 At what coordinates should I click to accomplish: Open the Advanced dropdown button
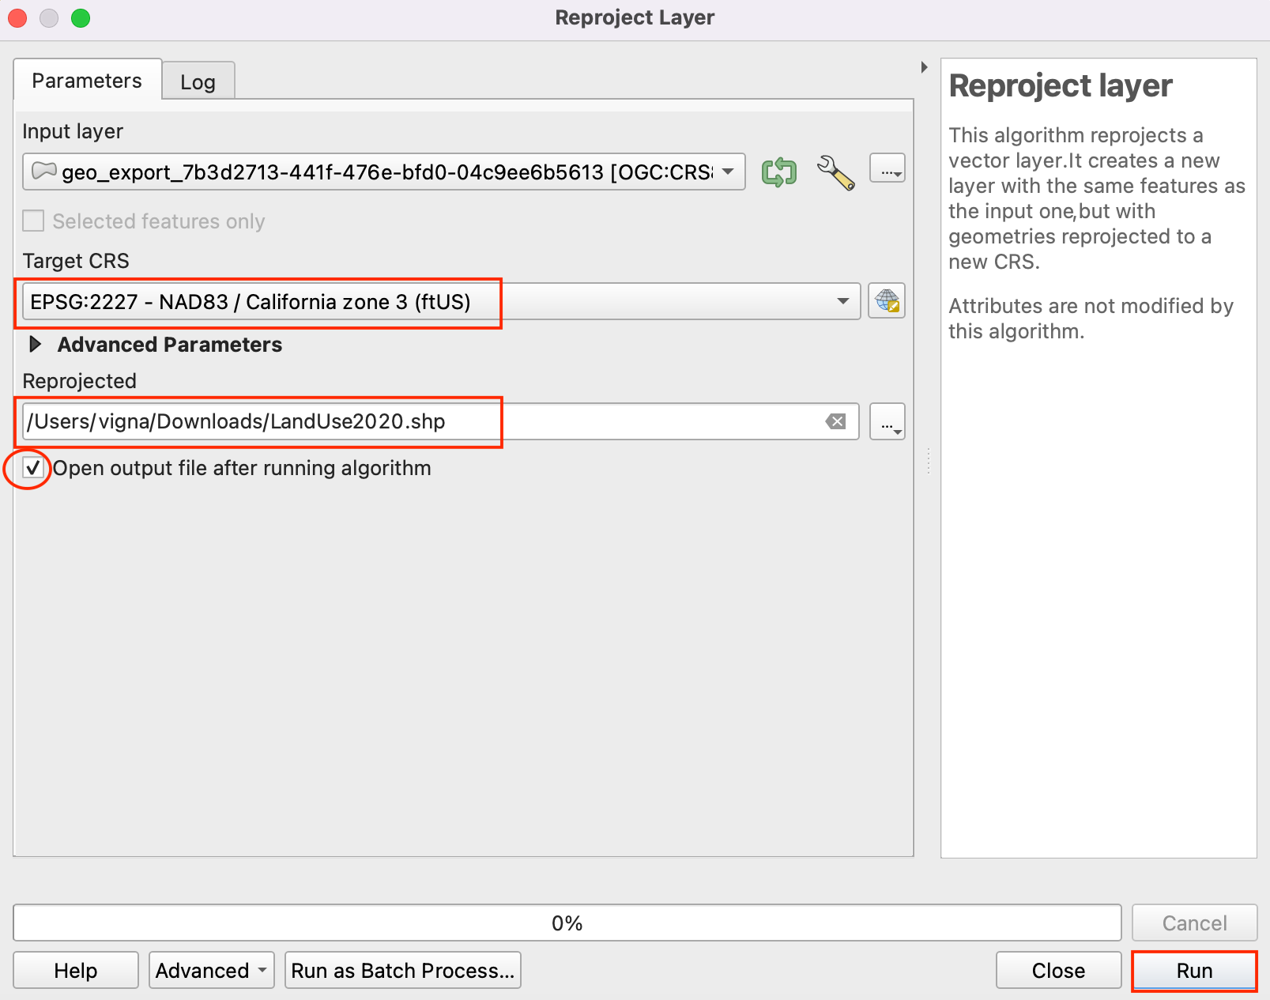211,970
